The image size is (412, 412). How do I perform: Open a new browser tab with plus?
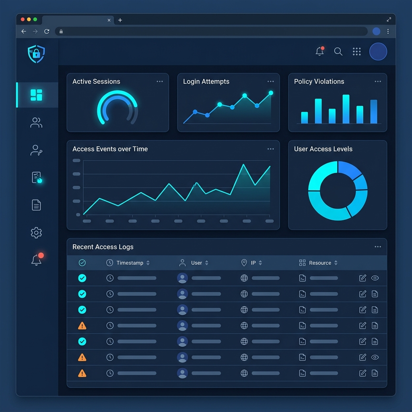pos(120,20)
